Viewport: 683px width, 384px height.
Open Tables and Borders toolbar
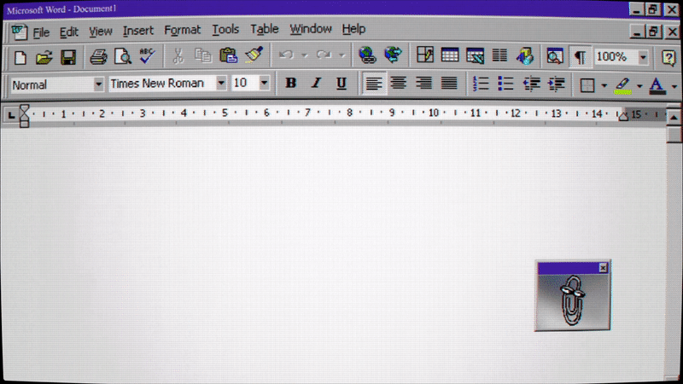click(424, 55)
